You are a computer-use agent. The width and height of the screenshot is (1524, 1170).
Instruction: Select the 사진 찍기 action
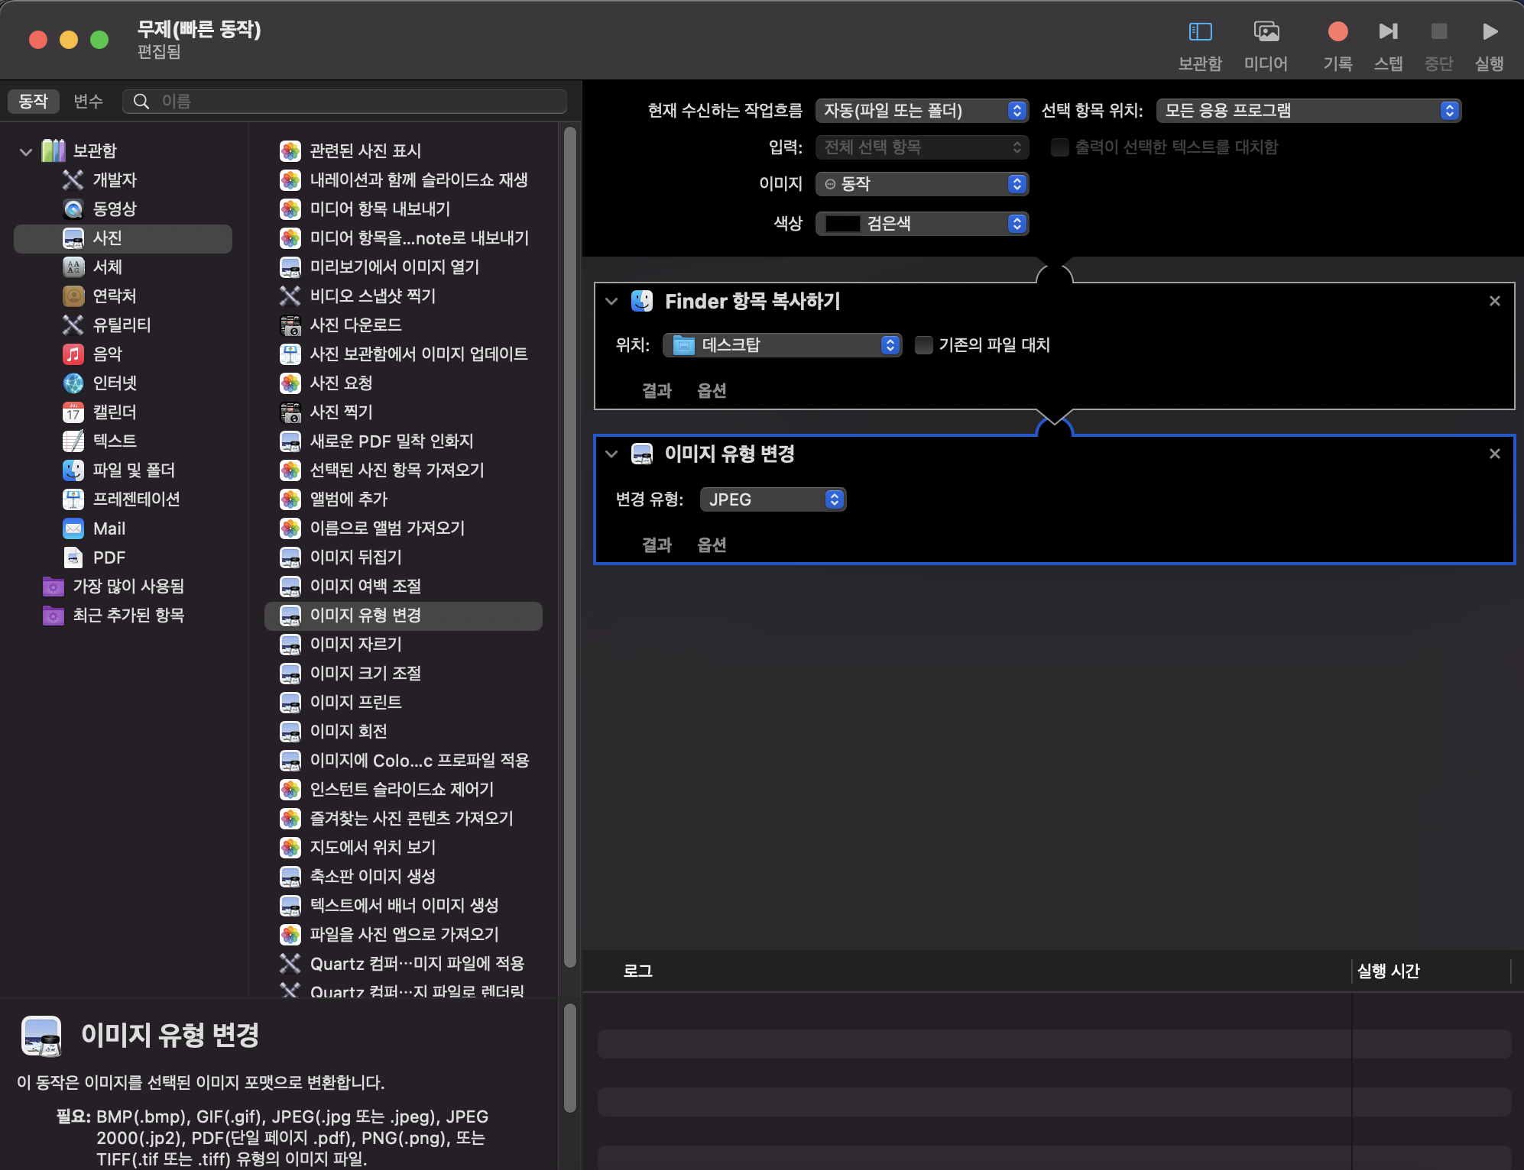[x=404, y=412]
